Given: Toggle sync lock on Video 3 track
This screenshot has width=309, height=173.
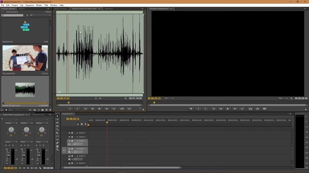Looking at the screenshot, I should (x=72, y=133).
